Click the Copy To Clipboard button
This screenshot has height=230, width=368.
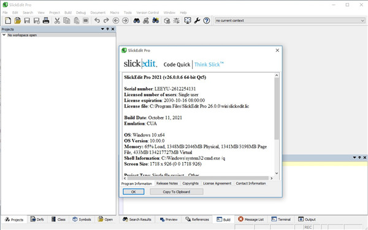(x=177, y=191)
